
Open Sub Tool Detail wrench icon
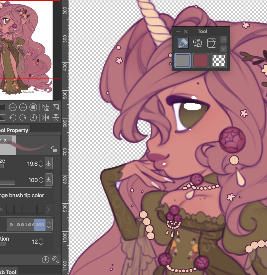point(56,260)
